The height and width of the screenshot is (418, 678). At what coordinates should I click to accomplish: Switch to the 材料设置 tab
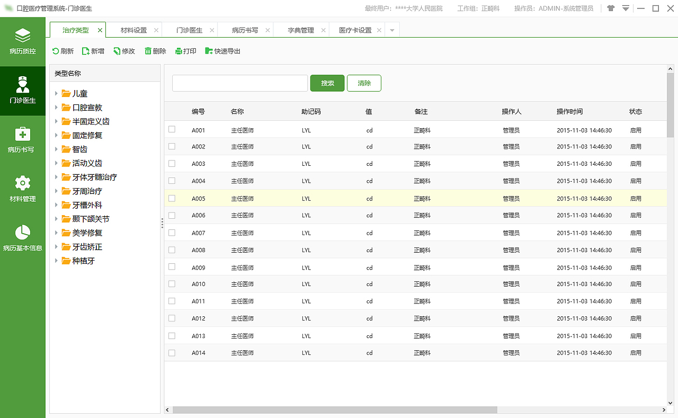pyautogui.click(x=133, y=30)
